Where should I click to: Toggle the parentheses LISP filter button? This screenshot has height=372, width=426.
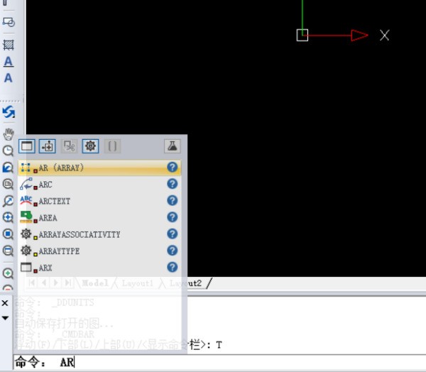[x=112, y=146]
